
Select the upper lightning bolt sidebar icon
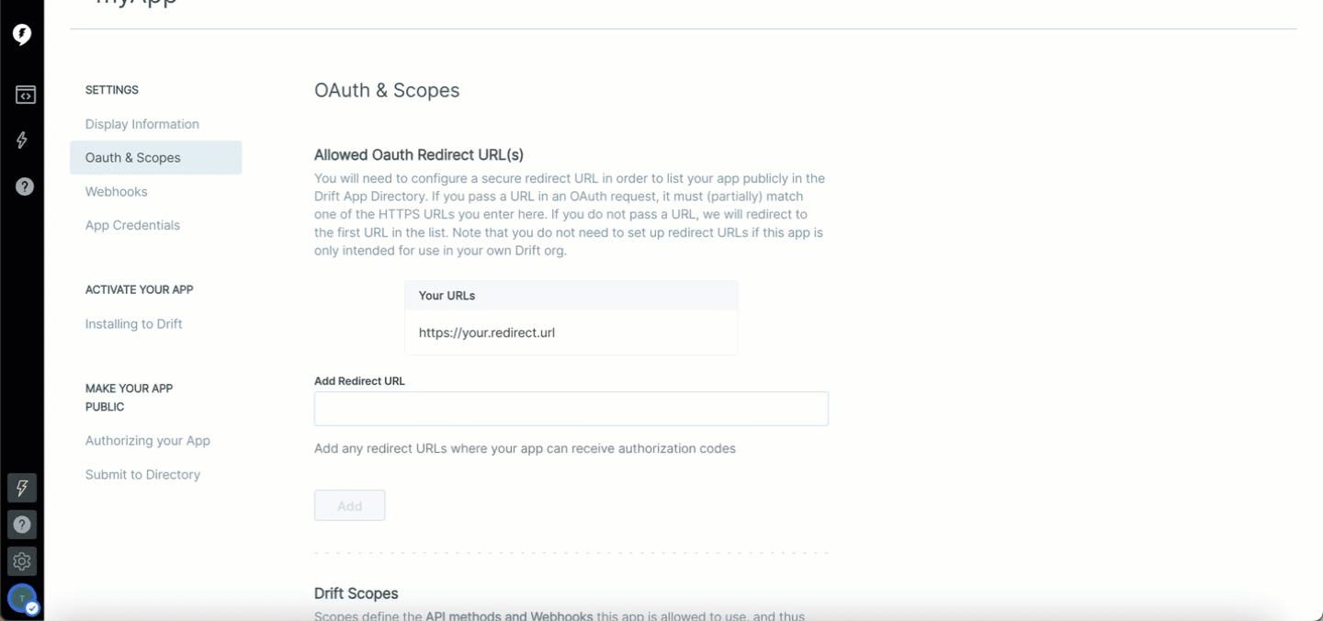coord(22,140)
